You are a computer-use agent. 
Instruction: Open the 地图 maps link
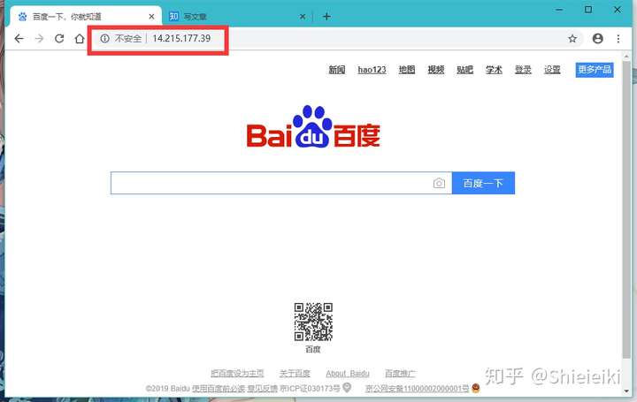[407, 70]
